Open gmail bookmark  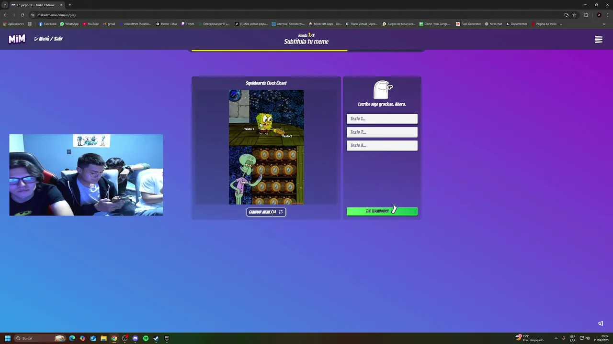[109, 24]
